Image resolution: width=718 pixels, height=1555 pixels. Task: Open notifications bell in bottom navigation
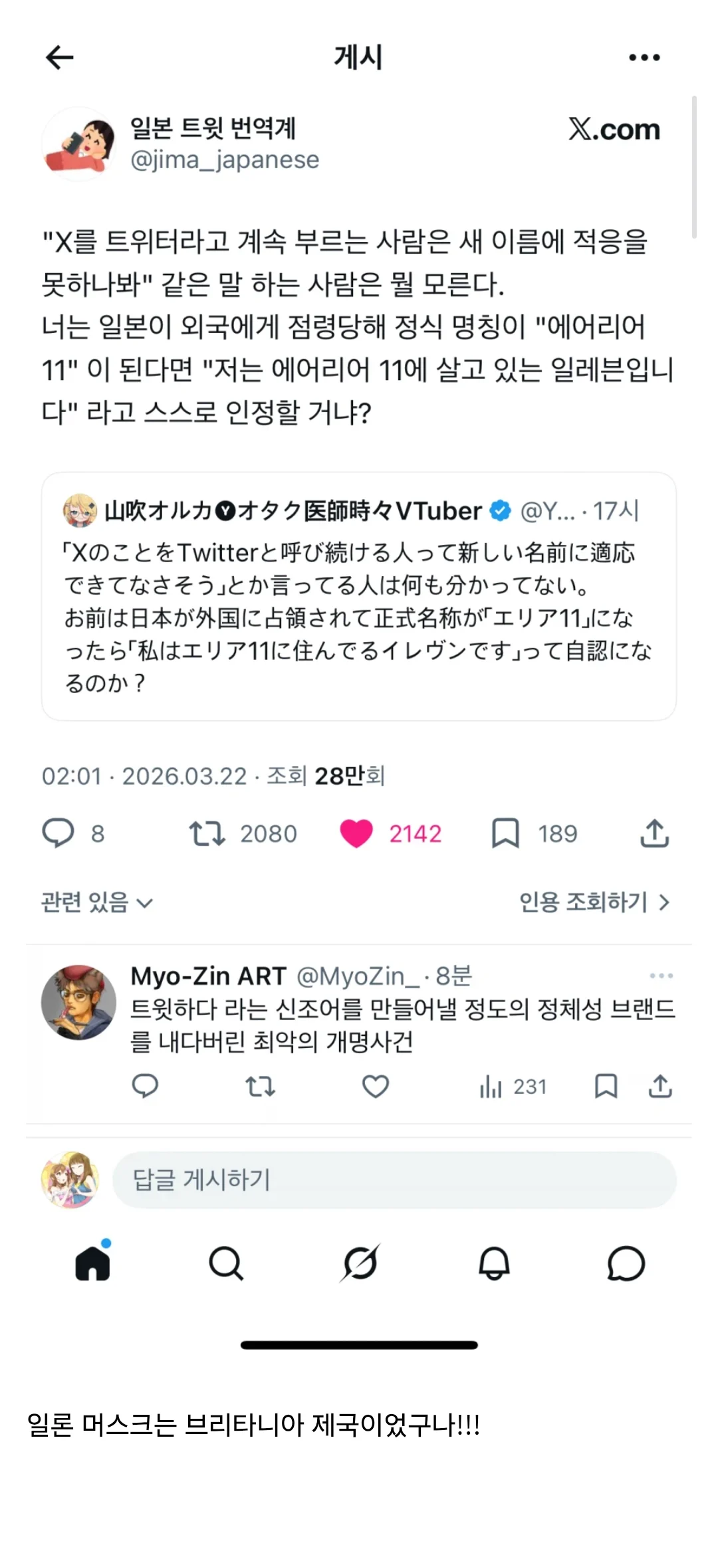tap(494, 1263)
